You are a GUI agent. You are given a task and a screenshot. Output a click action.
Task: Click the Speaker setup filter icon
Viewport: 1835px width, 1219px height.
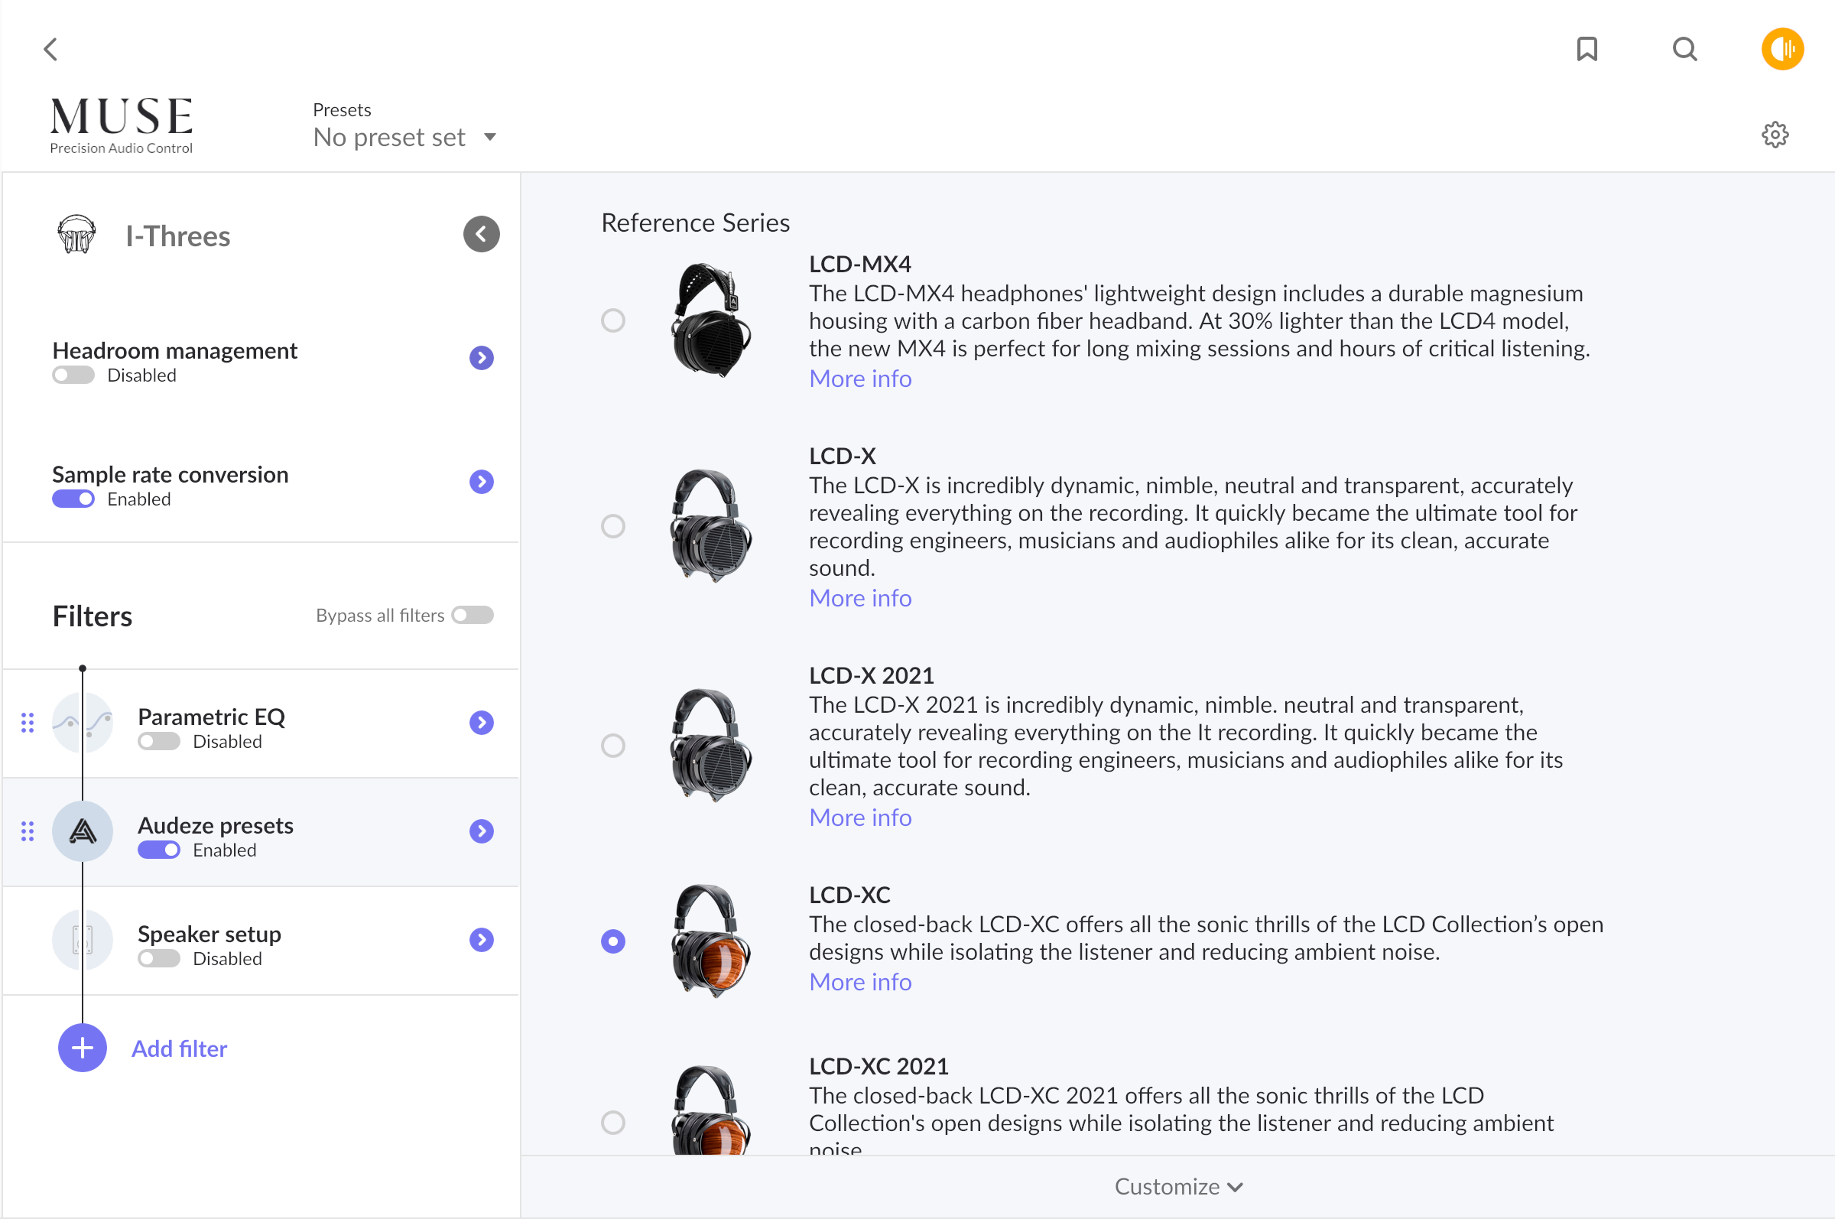click(83, 939)
